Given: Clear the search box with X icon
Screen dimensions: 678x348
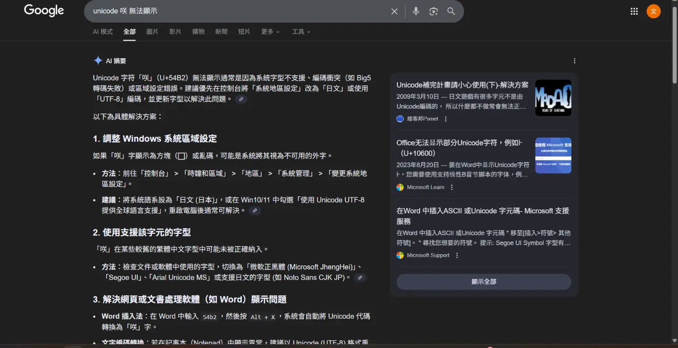Looking at the screenshot, I should pyautogui.click(x=394, y=11).
